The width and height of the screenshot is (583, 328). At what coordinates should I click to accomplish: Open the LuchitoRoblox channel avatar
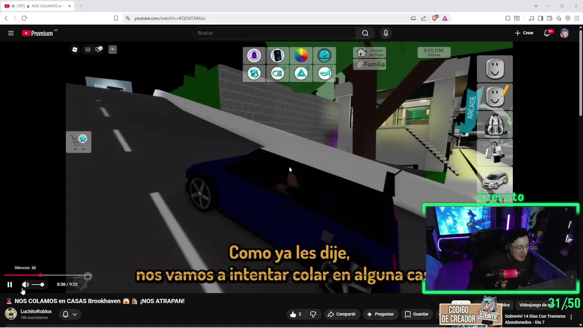point(11,314)
